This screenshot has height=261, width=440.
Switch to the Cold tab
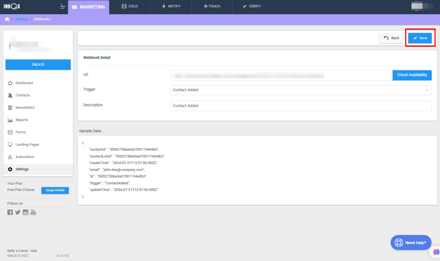(x=130, y=7)
